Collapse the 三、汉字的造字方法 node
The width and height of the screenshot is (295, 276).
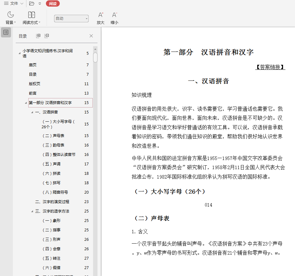32,211
